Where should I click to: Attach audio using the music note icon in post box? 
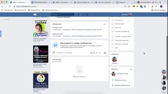97,53
